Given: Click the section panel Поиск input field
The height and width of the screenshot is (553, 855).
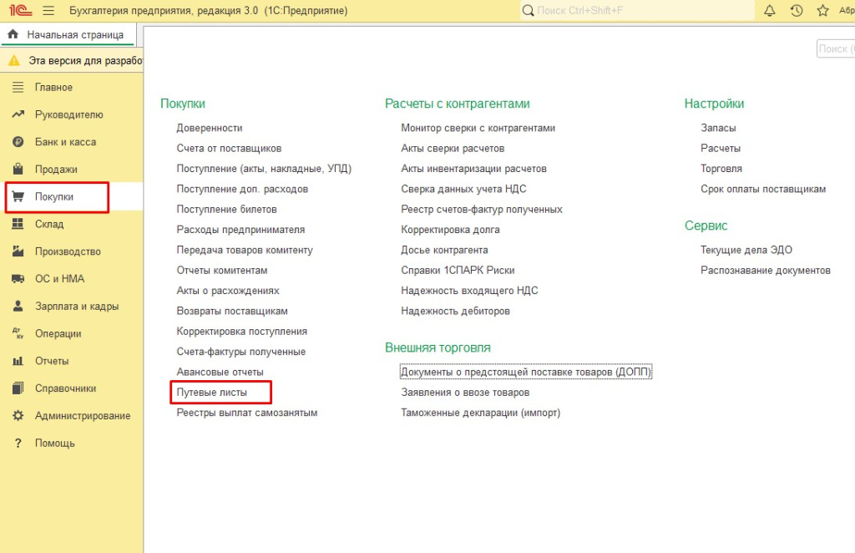Looking at the screenshot, I should pos(835,48).
